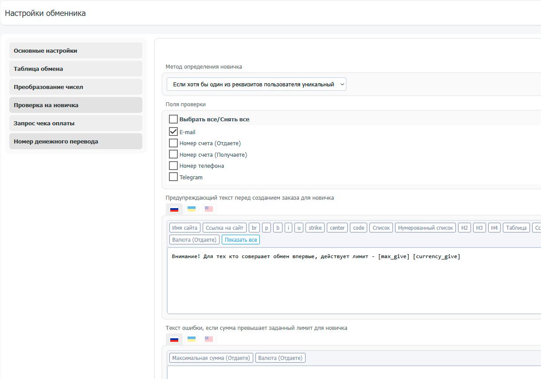Insert 'Имя сайта' shortcode

[x=185, y=228]
